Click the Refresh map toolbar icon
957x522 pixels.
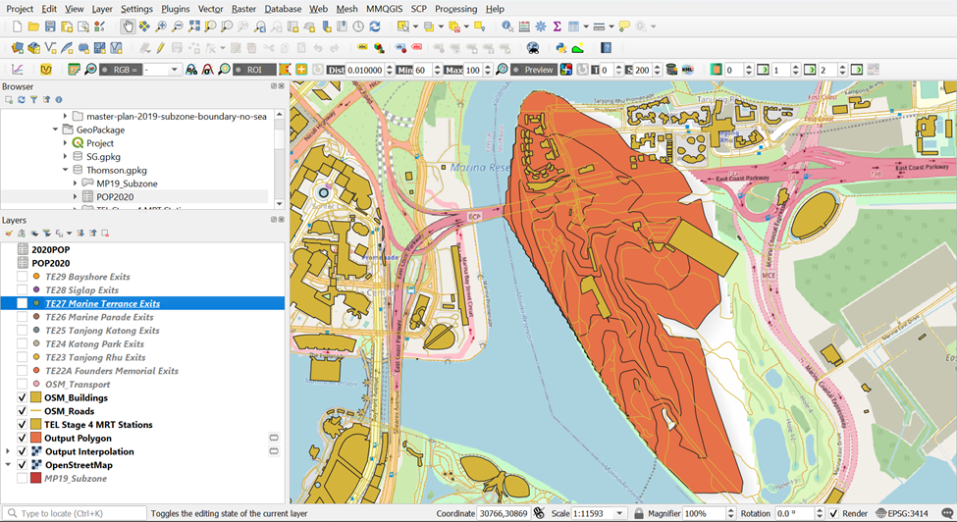(374, 26)
